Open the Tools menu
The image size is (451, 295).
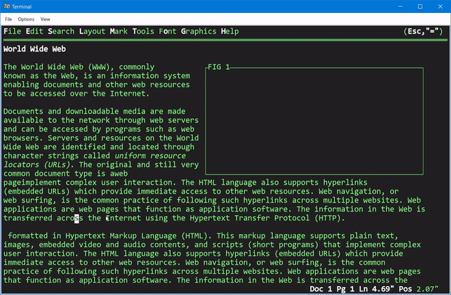pyautogui.click(x=143, y=31)
